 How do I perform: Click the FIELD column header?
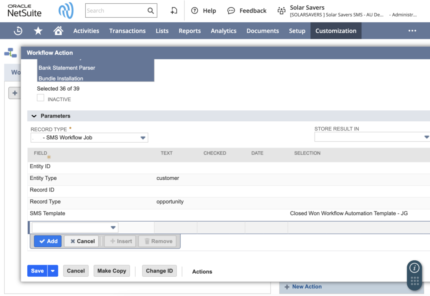coord(40,153)
